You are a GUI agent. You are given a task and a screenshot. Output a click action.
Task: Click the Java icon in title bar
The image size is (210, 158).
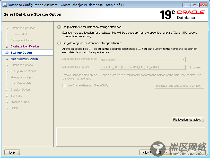coord(5,5)
